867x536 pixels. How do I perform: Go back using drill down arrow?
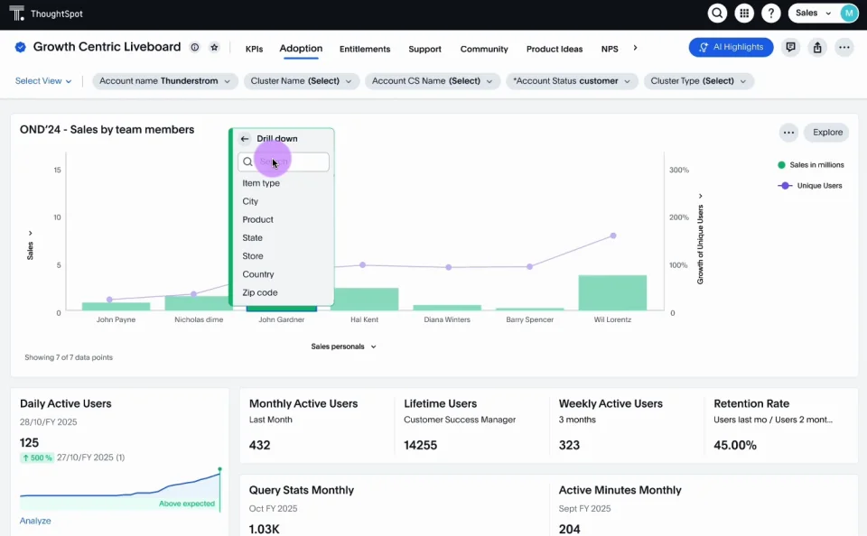click(x=245, y=139)
